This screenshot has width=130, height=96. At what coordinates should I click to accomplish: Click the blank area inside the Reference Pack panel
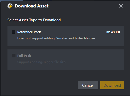click(x=66, y=43)
